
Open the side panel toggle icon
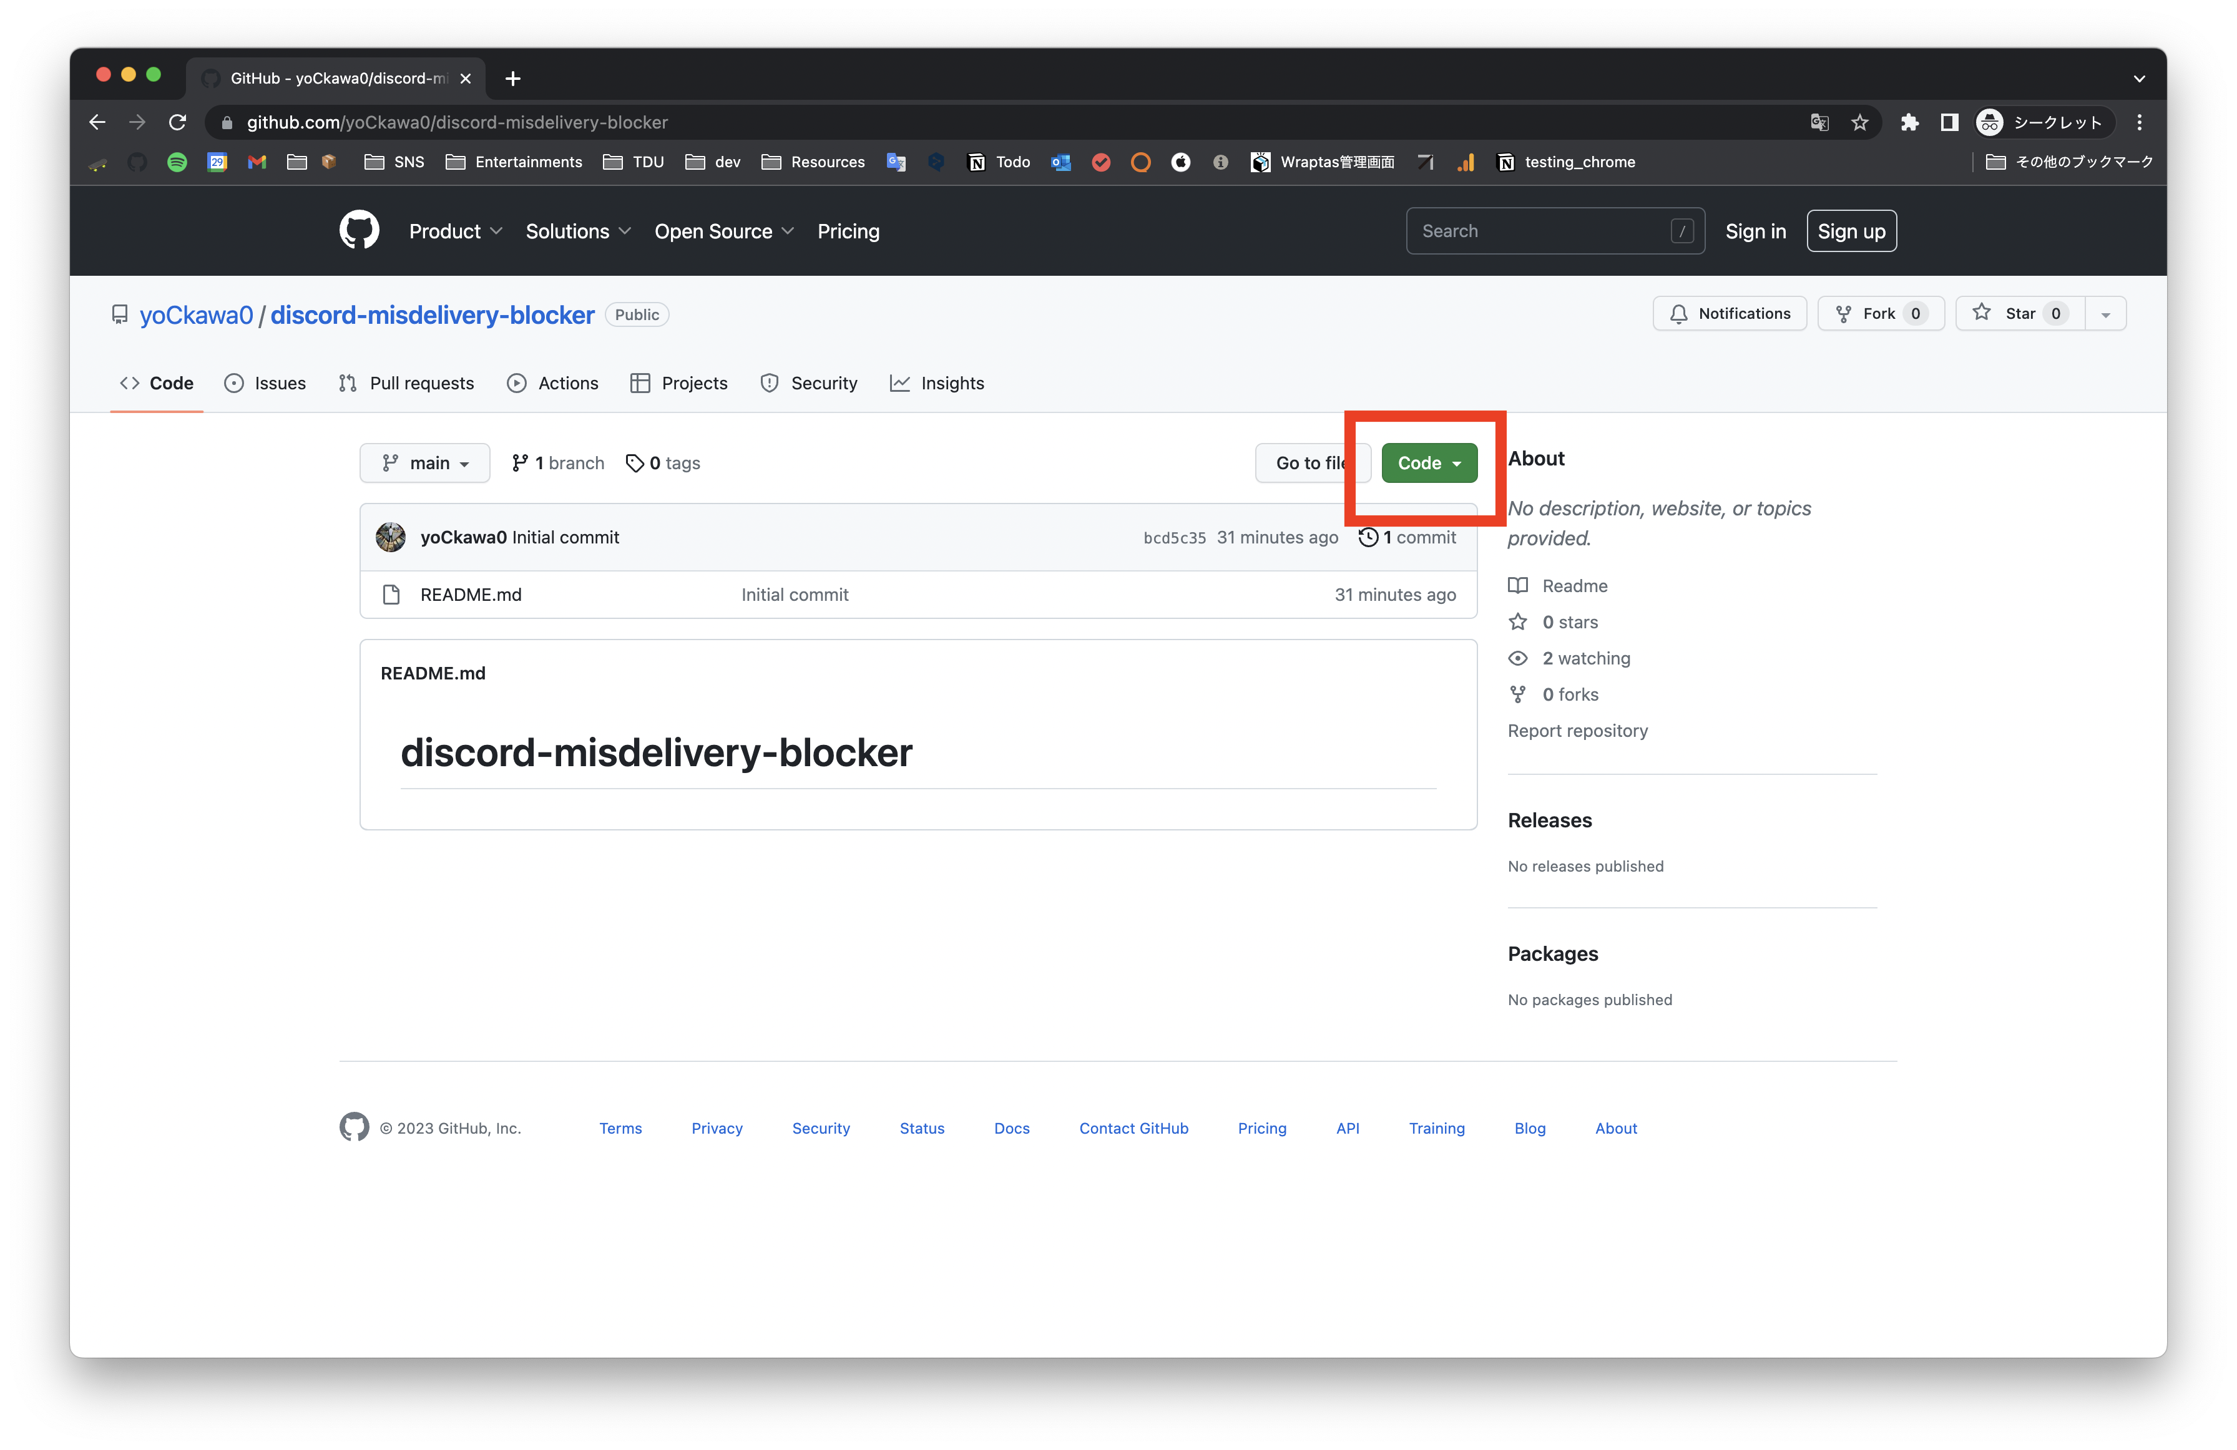click(1949, 122)
